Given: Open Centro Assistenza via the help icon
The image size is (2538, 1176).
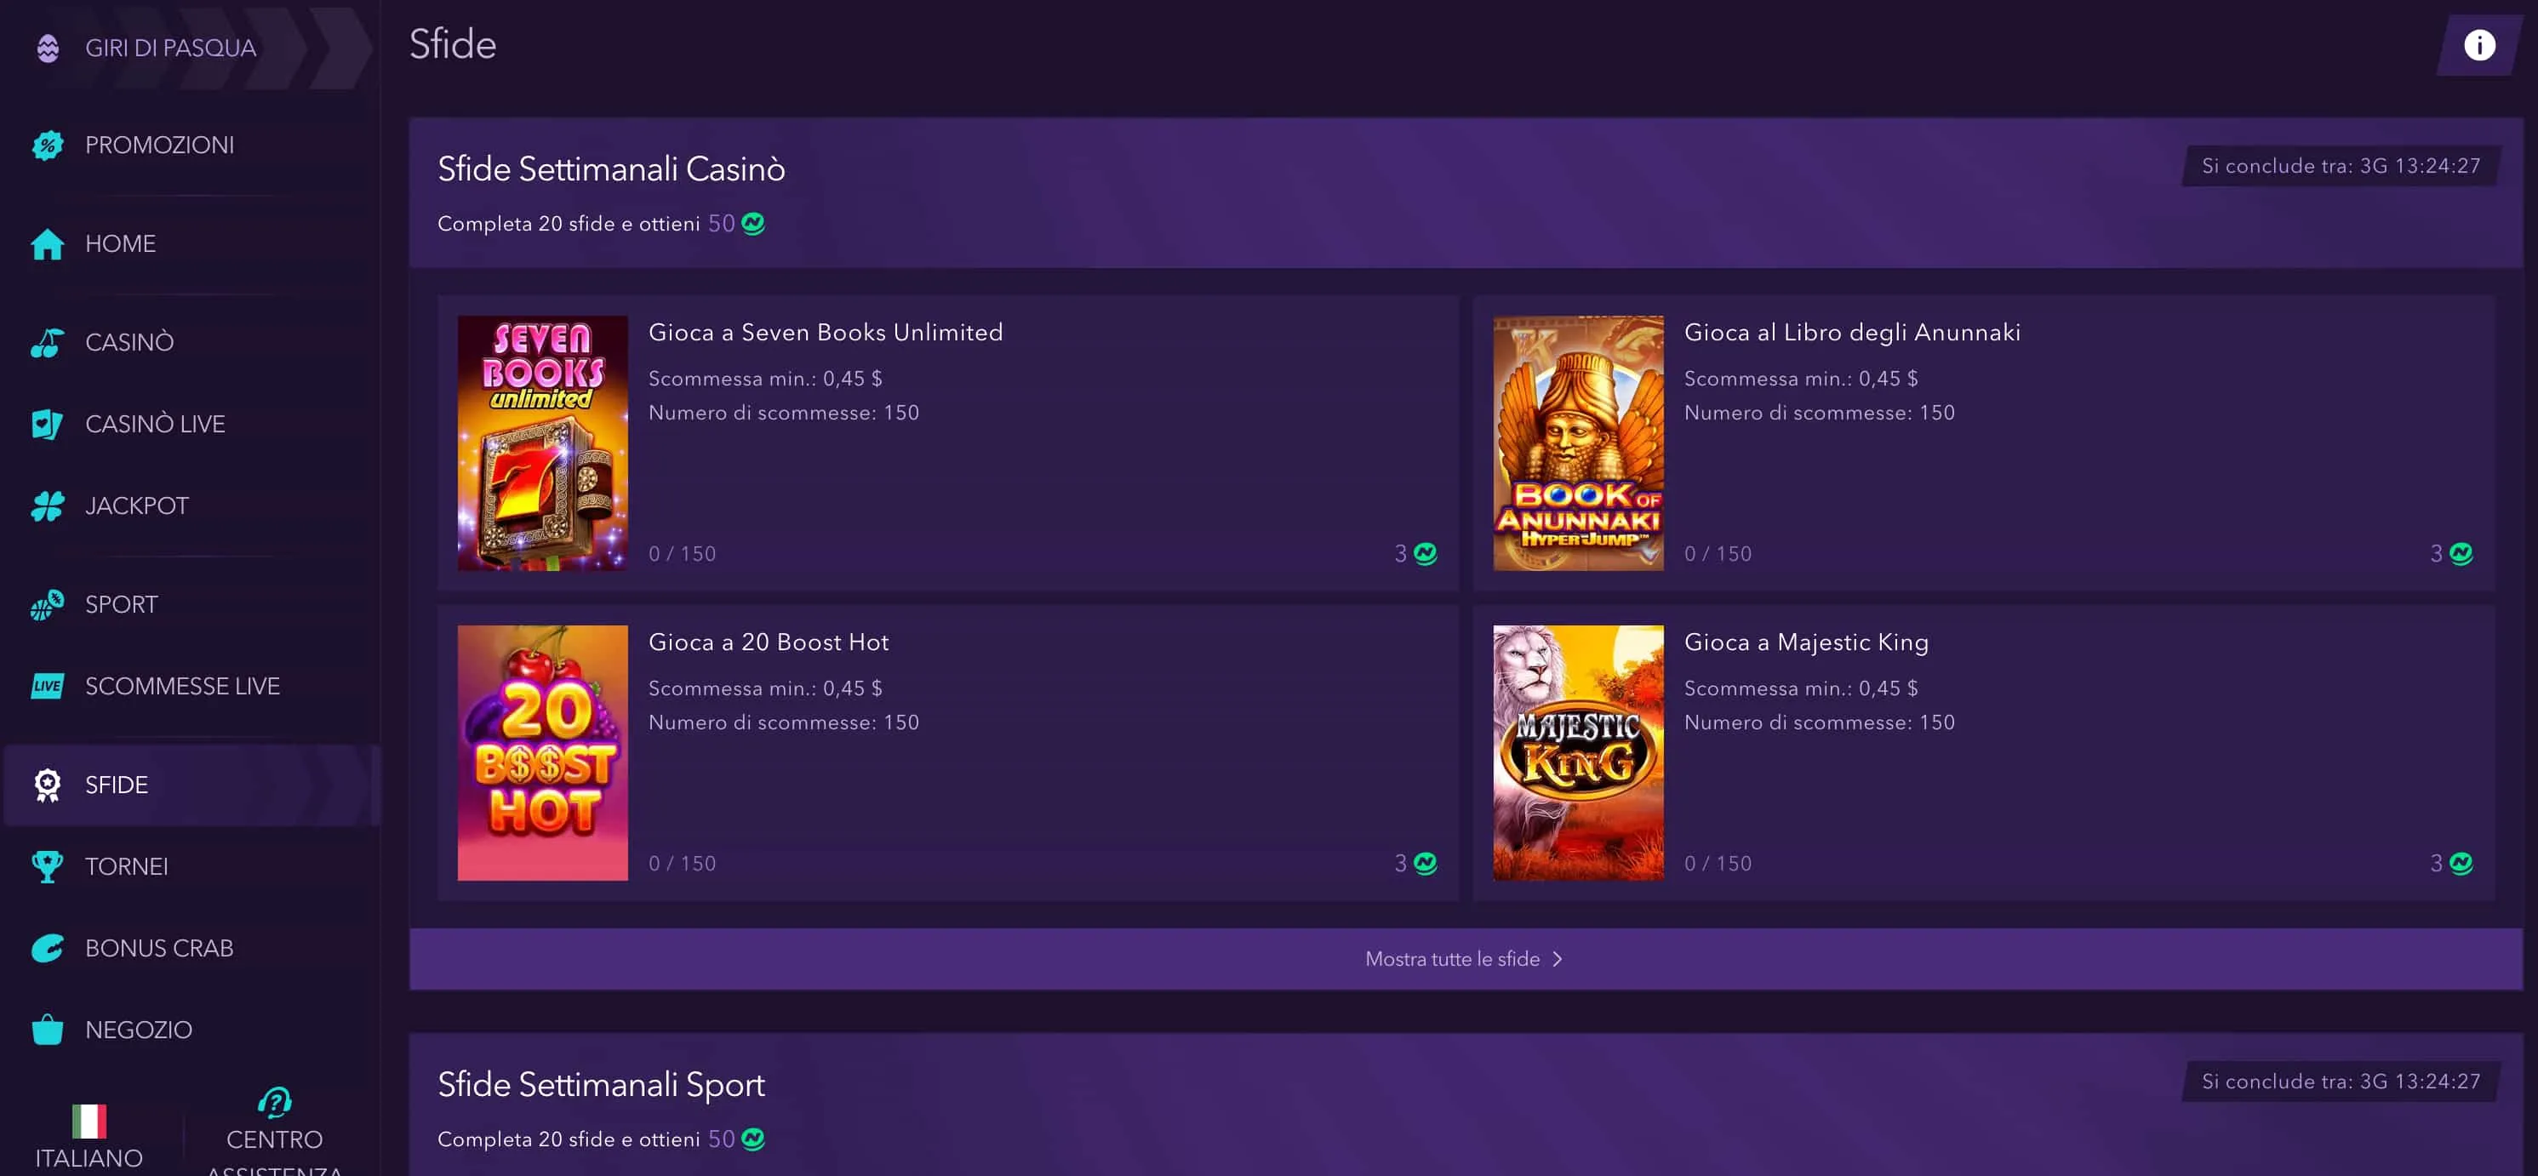Looking at the screenshot, I should (x=273, y=1103).
